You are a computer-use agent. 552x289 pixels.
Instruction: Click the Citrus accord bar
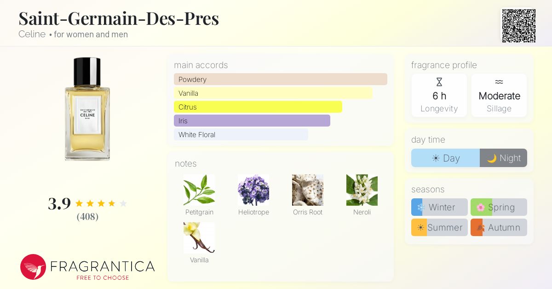(x=258, y=107)
